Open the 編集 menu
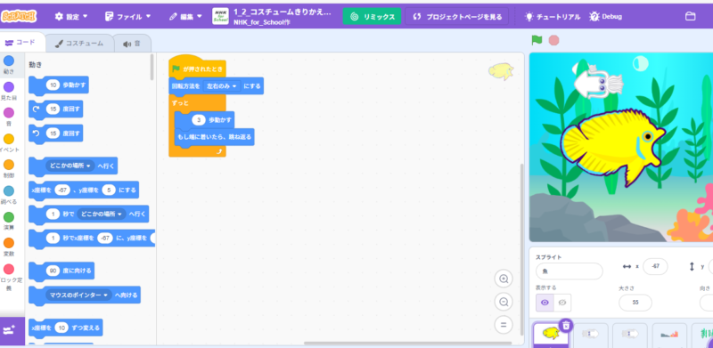 (x=186, y=17)
